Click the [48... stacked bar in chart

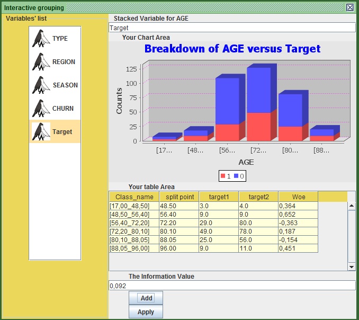click(x=199, y=134)
